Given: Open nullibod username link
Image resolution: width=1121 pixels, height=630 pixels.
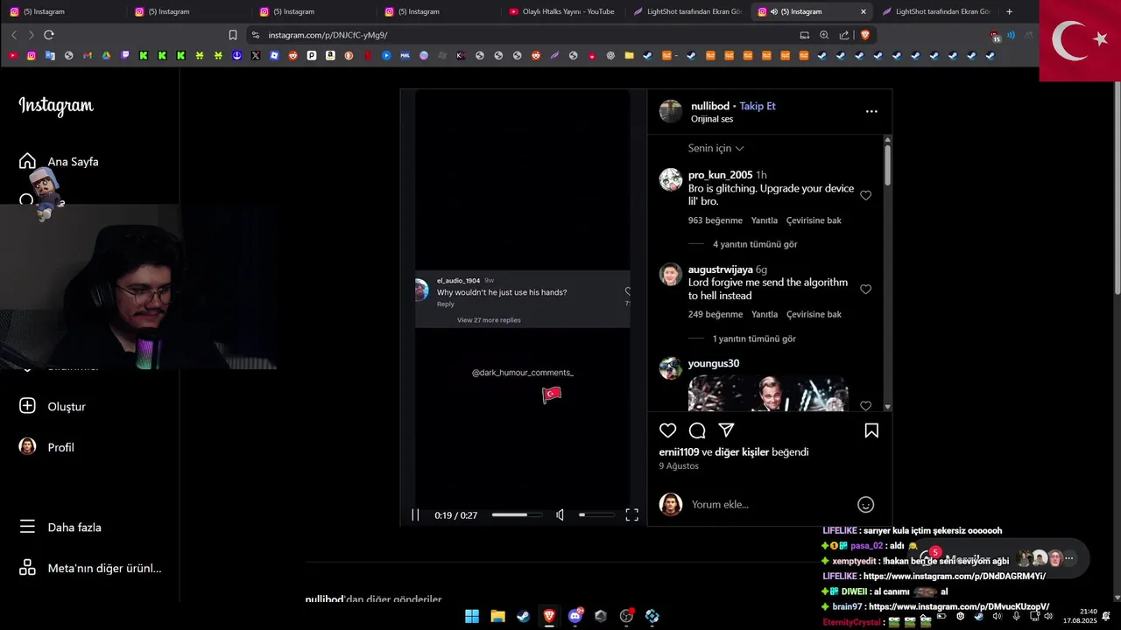Looking at the screenshot, I should point(709,106).
